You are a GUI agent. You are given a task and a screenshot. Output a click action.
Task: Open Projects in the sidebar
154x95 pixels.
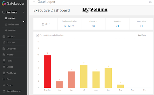click(10, 55)
